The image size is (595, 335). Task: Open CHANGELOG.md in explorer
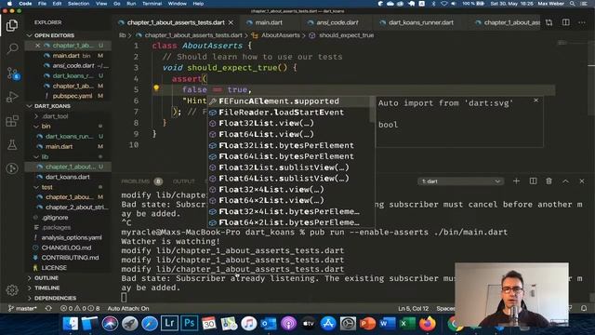coord(66,248)
